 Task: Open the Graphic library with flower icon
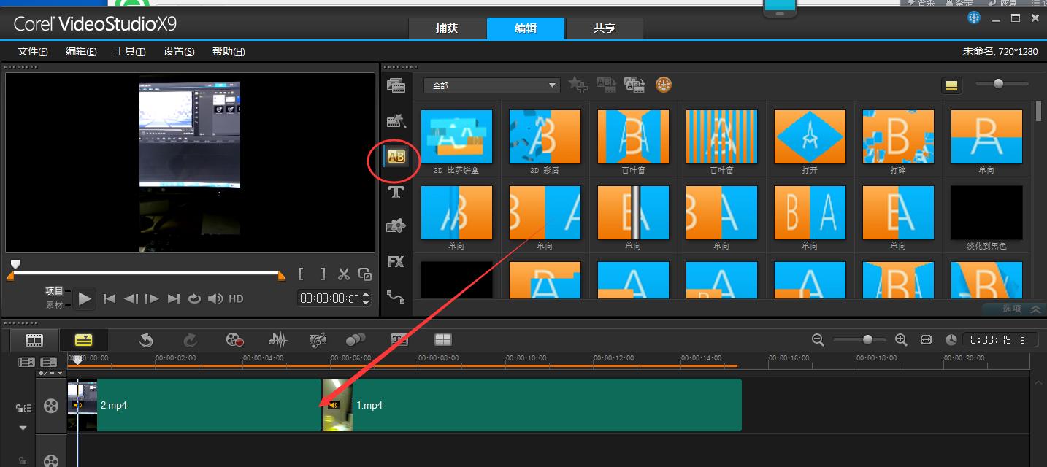coord(396,226)
